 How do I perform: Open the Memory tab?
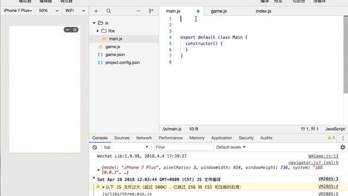coord(197,138)
